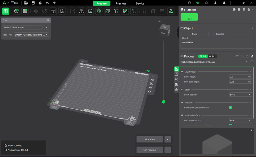Image resolution: width=256 pixels, height=157 pixels.
Task: Toggle the green printer panel toolbar icon
Action: (6, 11)
